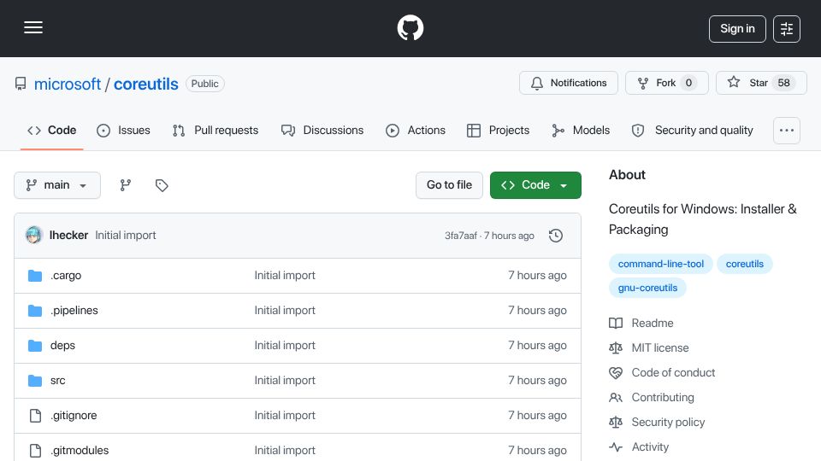Open the .gitmodules file

click(x=80, y=451)
